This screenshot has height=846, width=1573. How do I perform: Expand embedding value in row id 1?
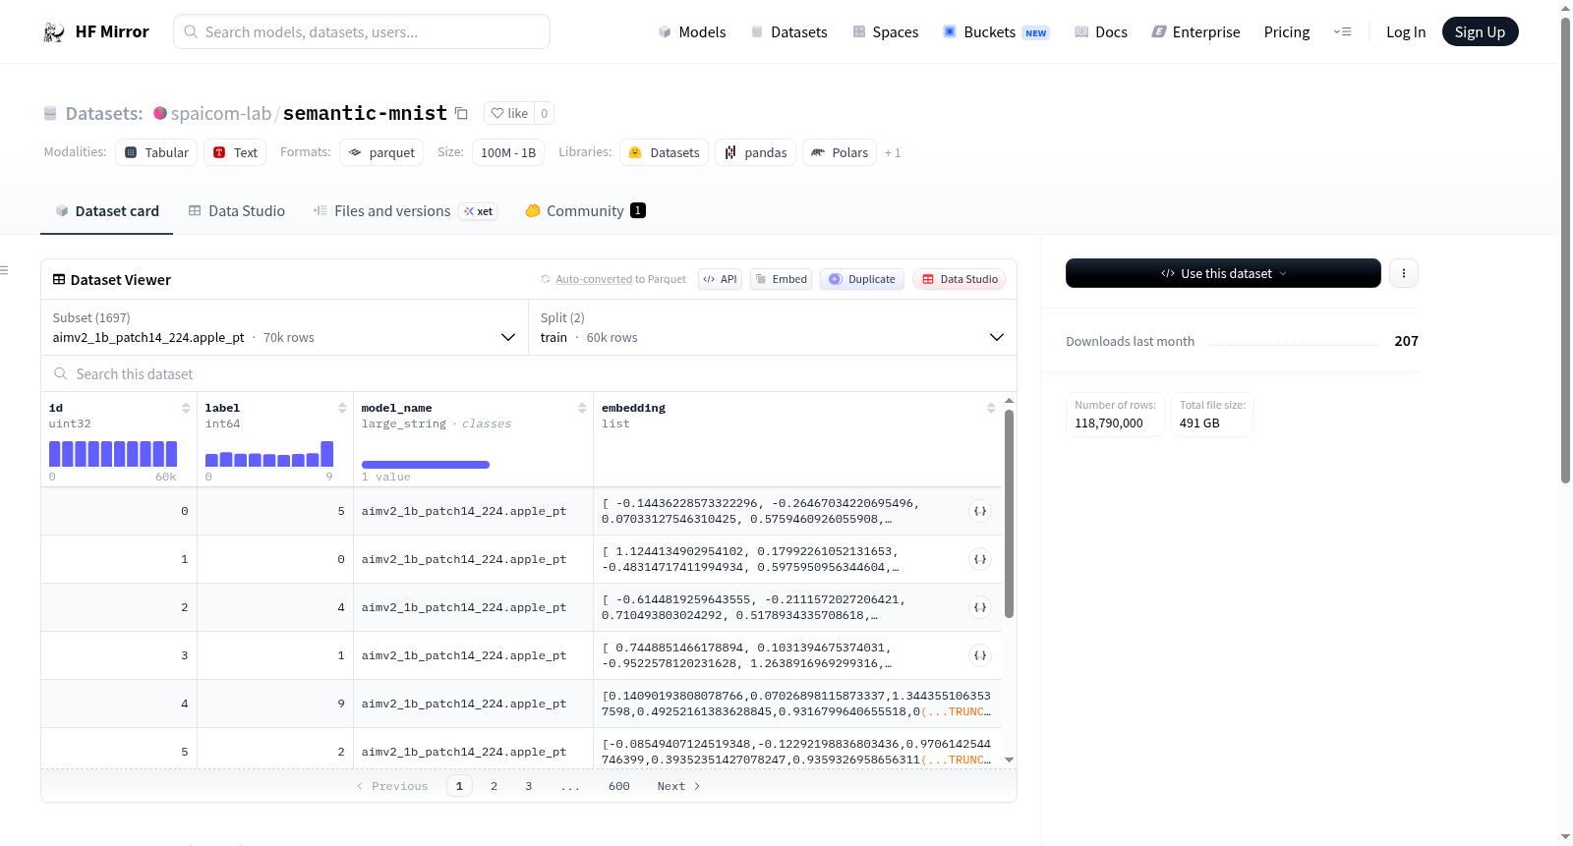click(980, 559)
